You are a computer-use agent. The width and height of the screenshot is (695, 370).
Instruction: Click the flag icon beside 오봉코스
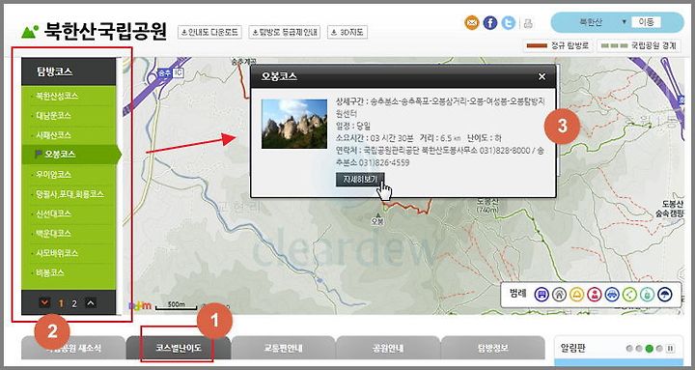click(x=38, y=154)
